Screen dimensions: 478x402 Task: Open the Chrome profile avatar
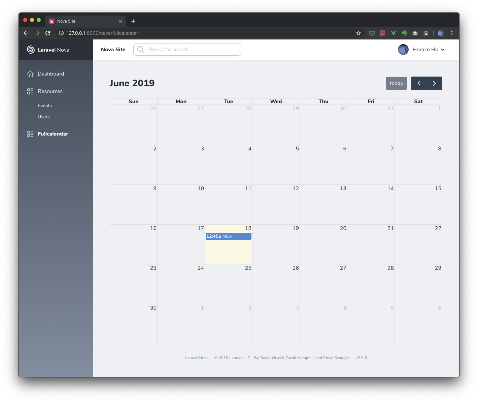441,33
